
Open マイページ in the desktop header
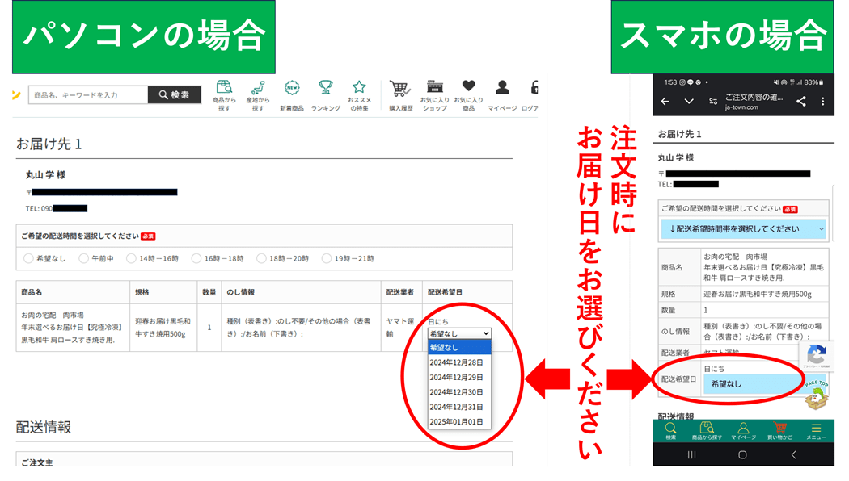point(502,87)
